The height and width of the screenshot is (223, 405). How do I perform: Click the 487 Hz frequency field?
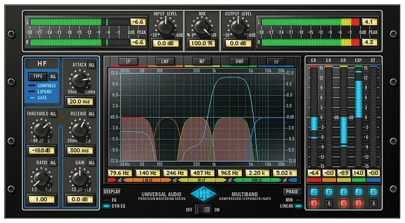[202, 173]
